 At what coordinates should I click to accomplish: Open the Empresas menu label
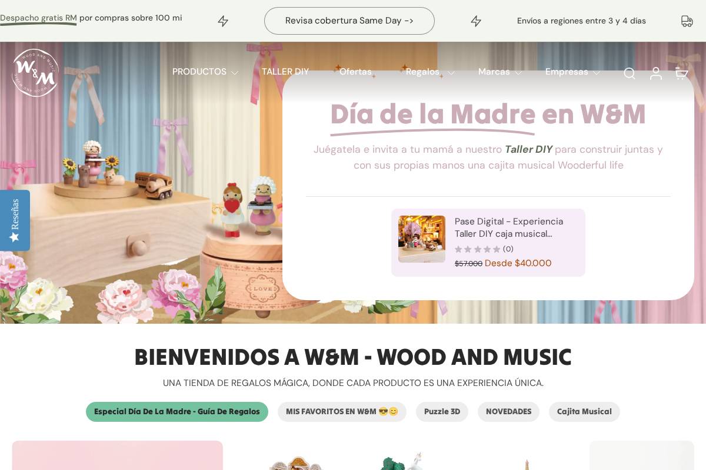[567, 72]
